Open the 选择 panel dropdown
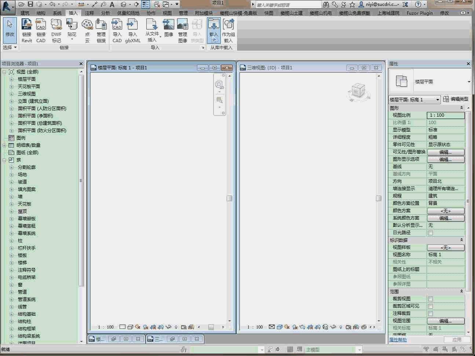 click(x=10, y=47)
